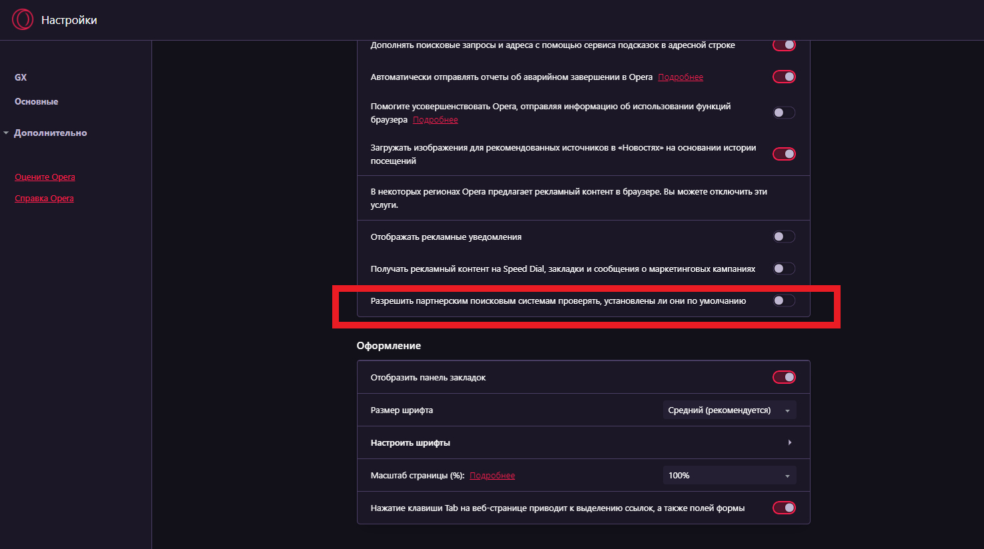984x549 pixels.
Task: Open the Справка Opera link
Action: pos(44,198)
